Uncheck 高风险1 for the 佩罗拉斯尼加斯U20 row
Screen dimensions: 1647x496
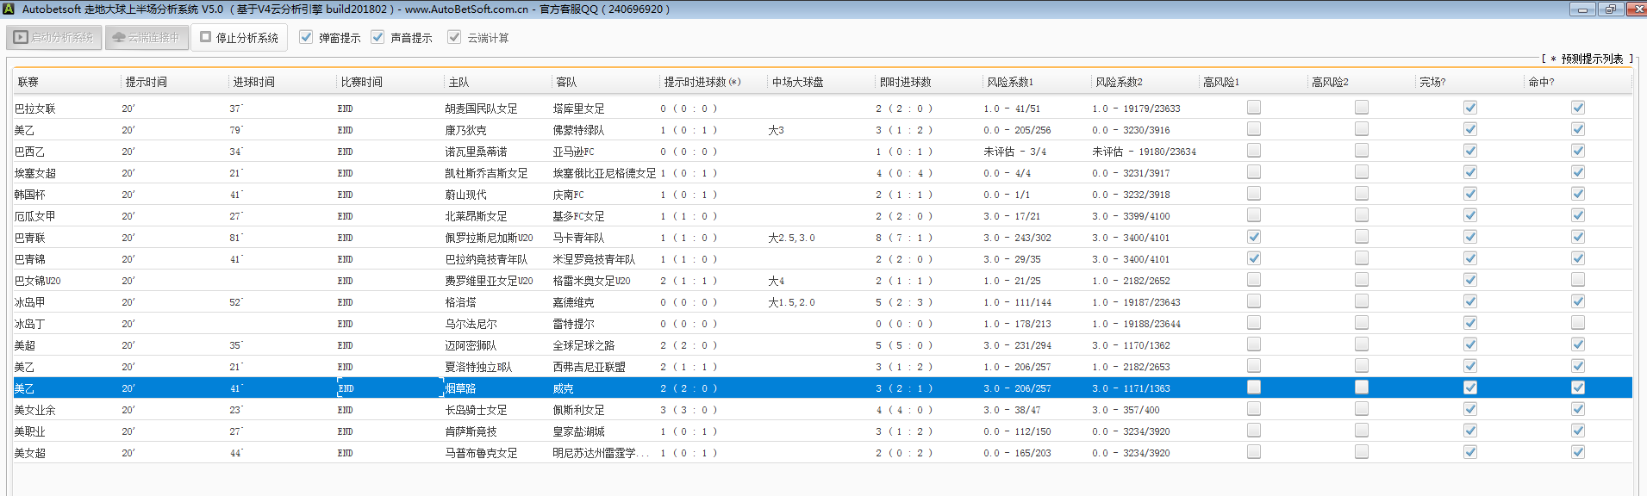click(x=1254, y=237)
